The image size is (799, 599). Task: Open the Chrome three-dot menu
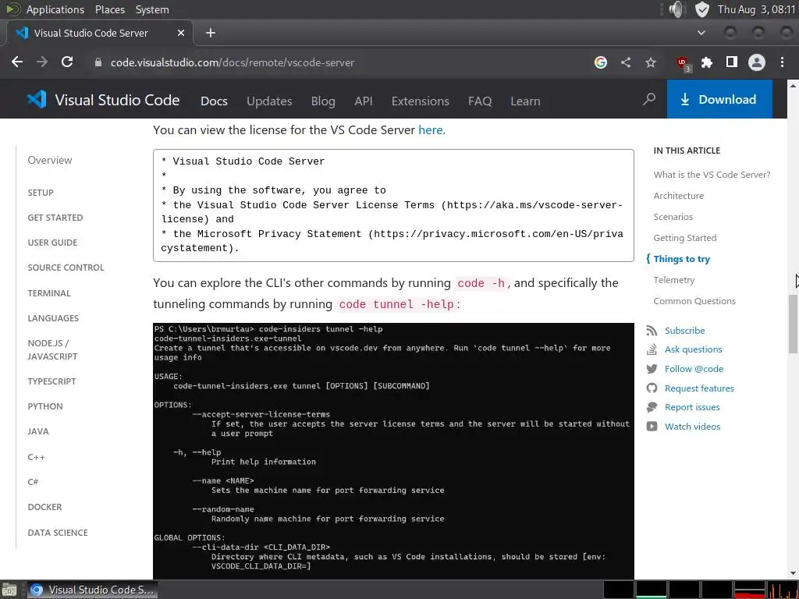pyautogui.click(x=782, y=62)
